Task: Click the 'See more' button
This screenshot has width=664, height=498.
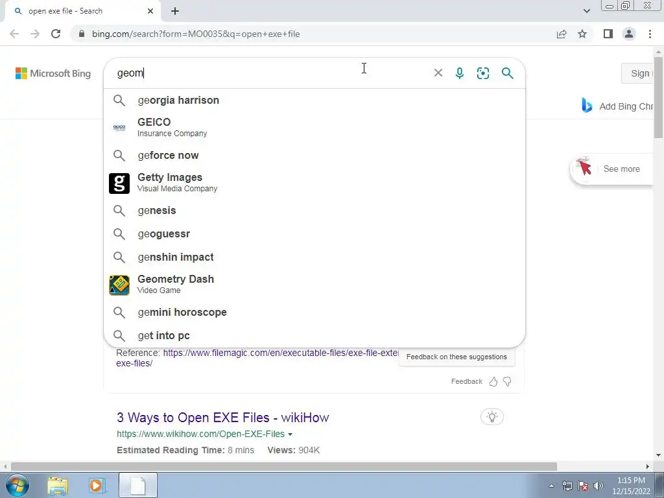Action: tap(612, 169)
